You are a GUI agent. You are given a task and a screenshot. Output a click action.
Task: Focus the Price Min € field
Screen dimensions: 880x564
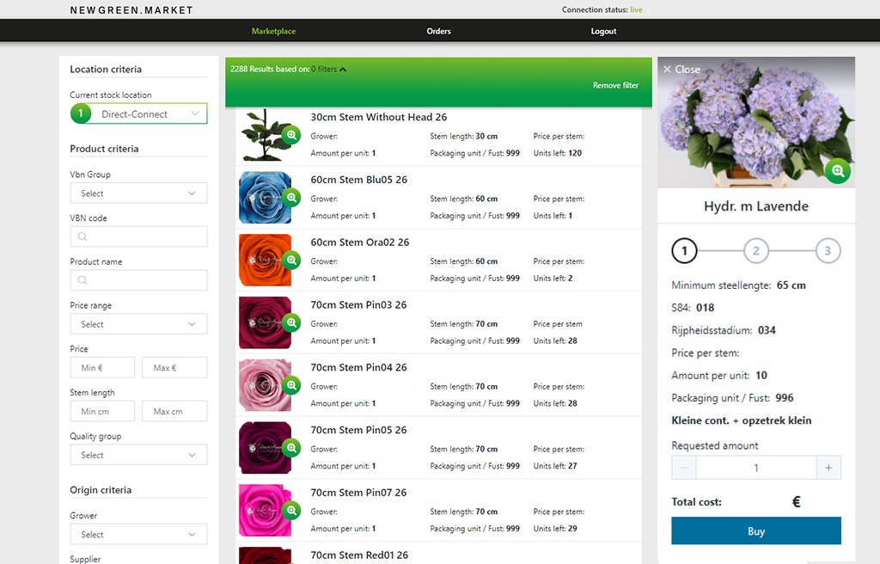[x=102, y=367]
